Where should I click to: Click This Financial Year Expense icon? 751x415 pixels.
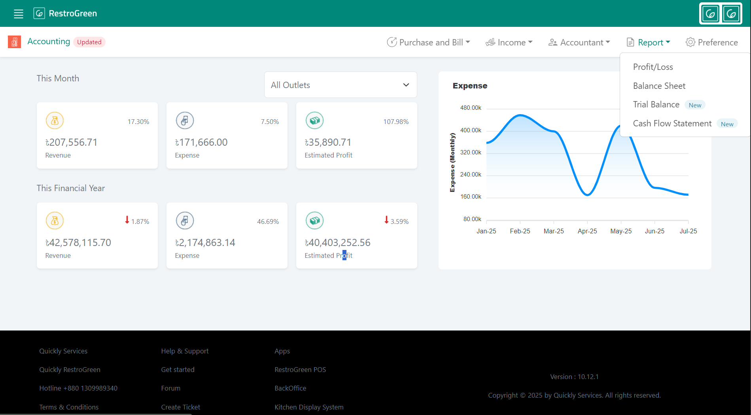click(185, 220)
